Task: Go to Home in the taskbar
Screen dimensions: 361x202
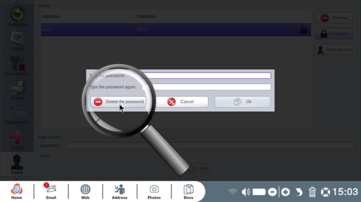Action: pyautogui.click(x=17, y=191)
